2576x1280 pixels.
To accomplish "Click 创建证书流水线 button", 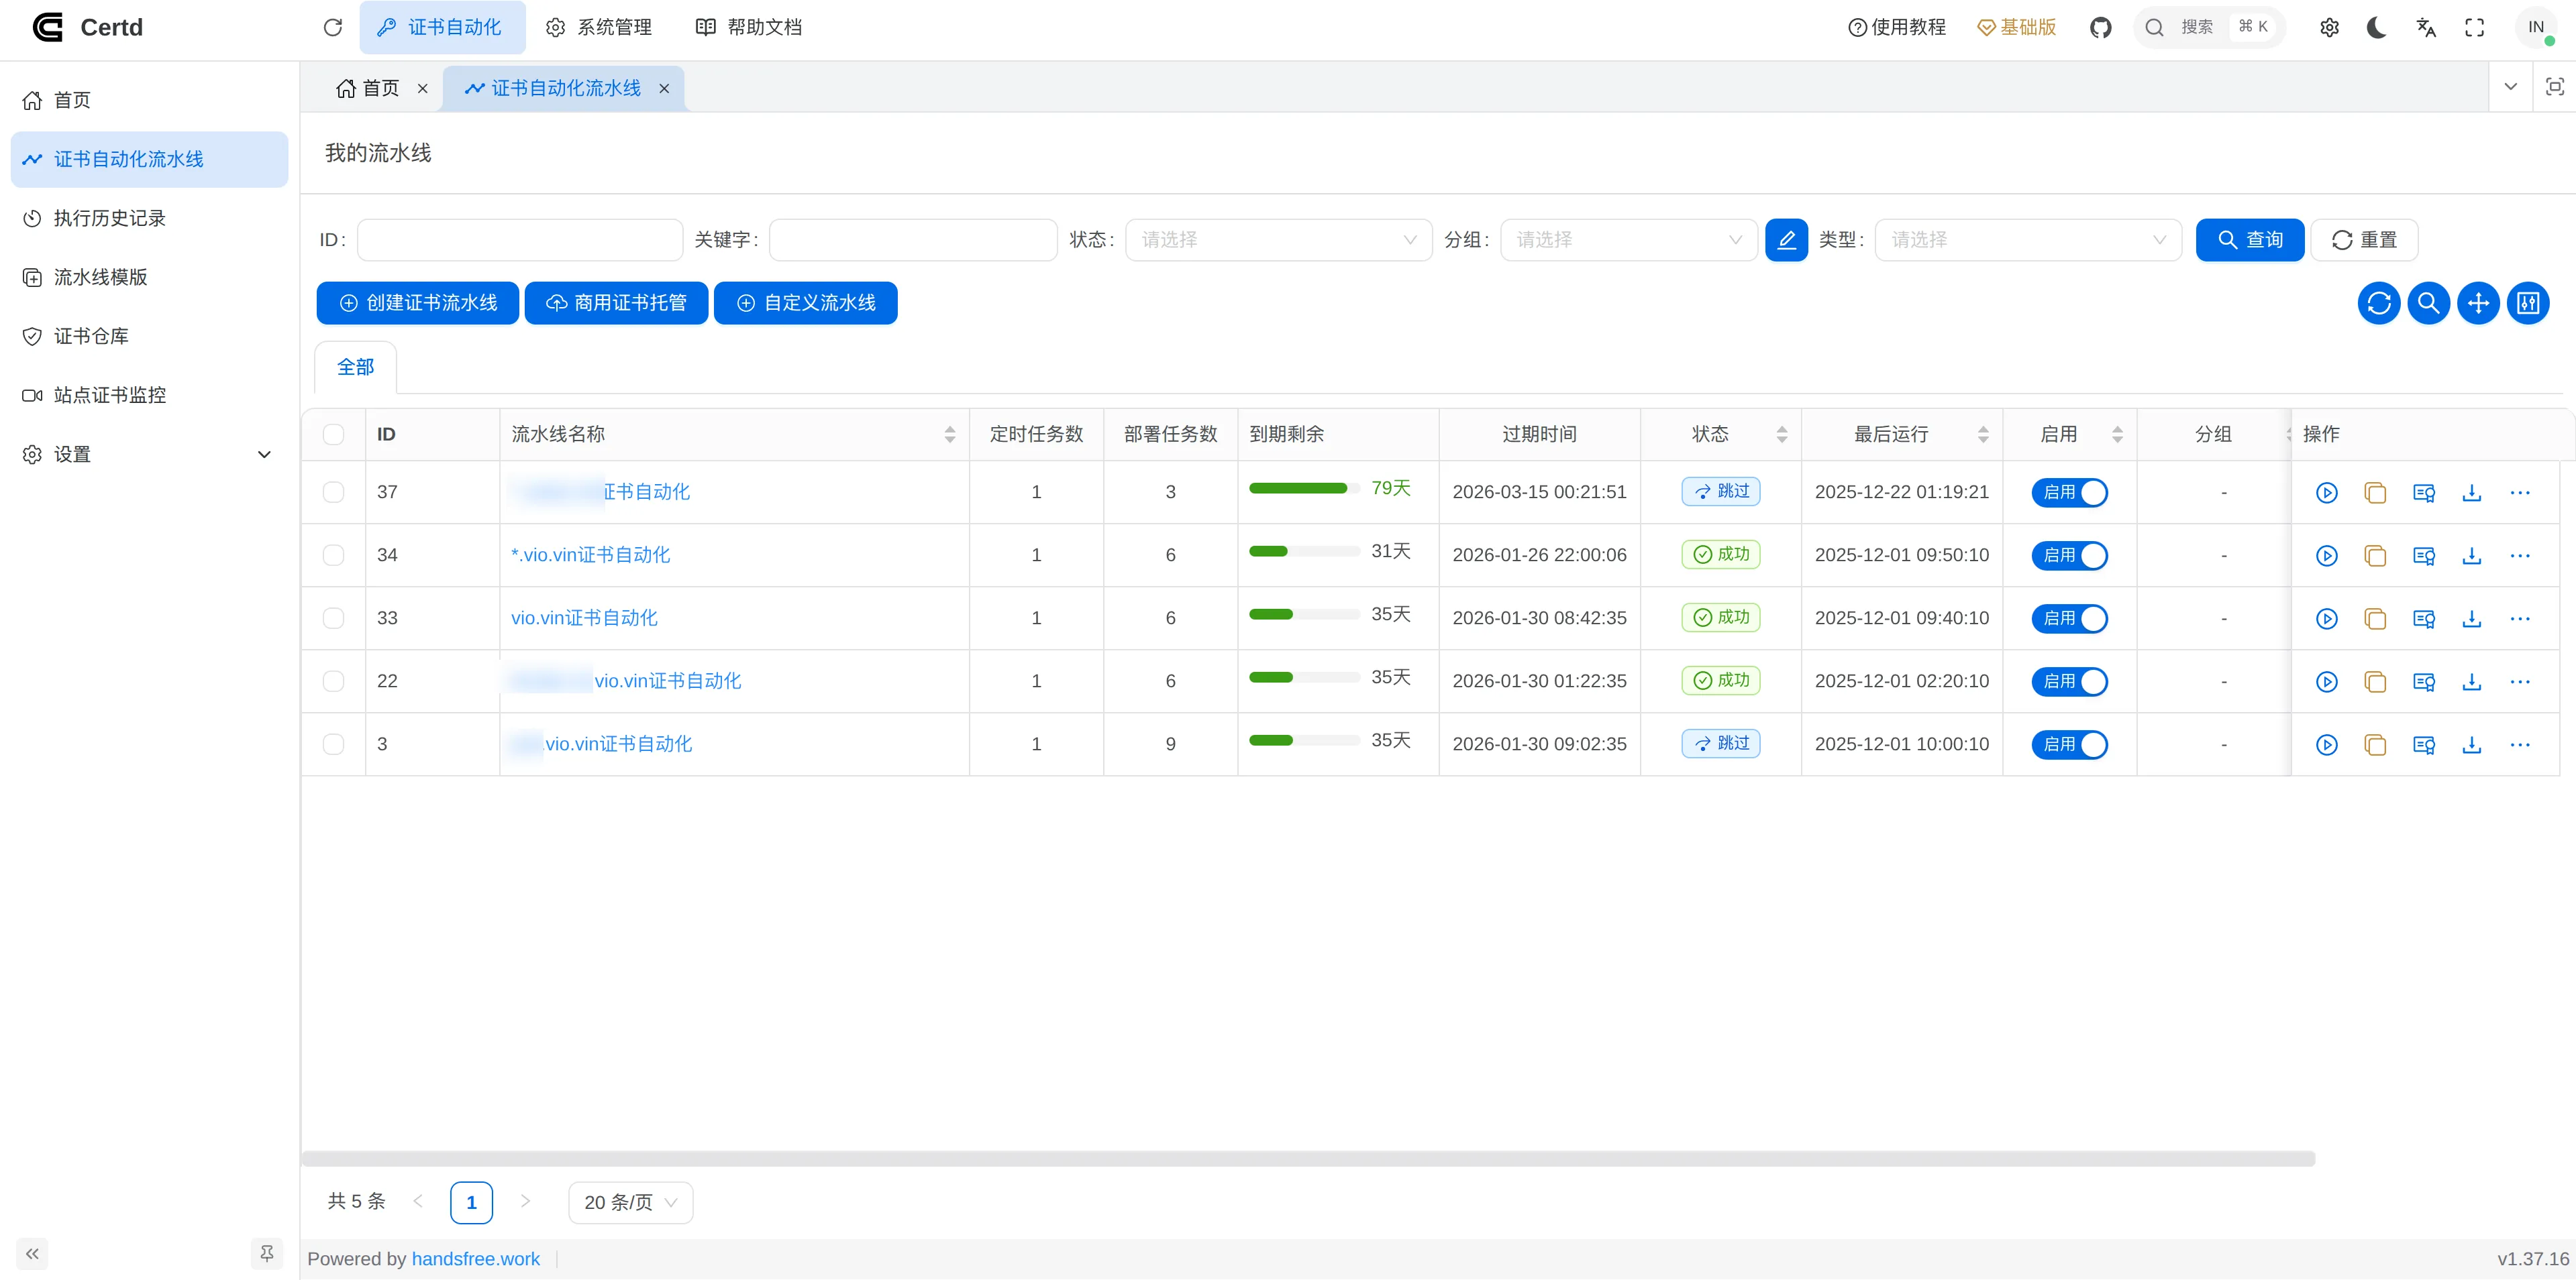I will pos(417,303).
